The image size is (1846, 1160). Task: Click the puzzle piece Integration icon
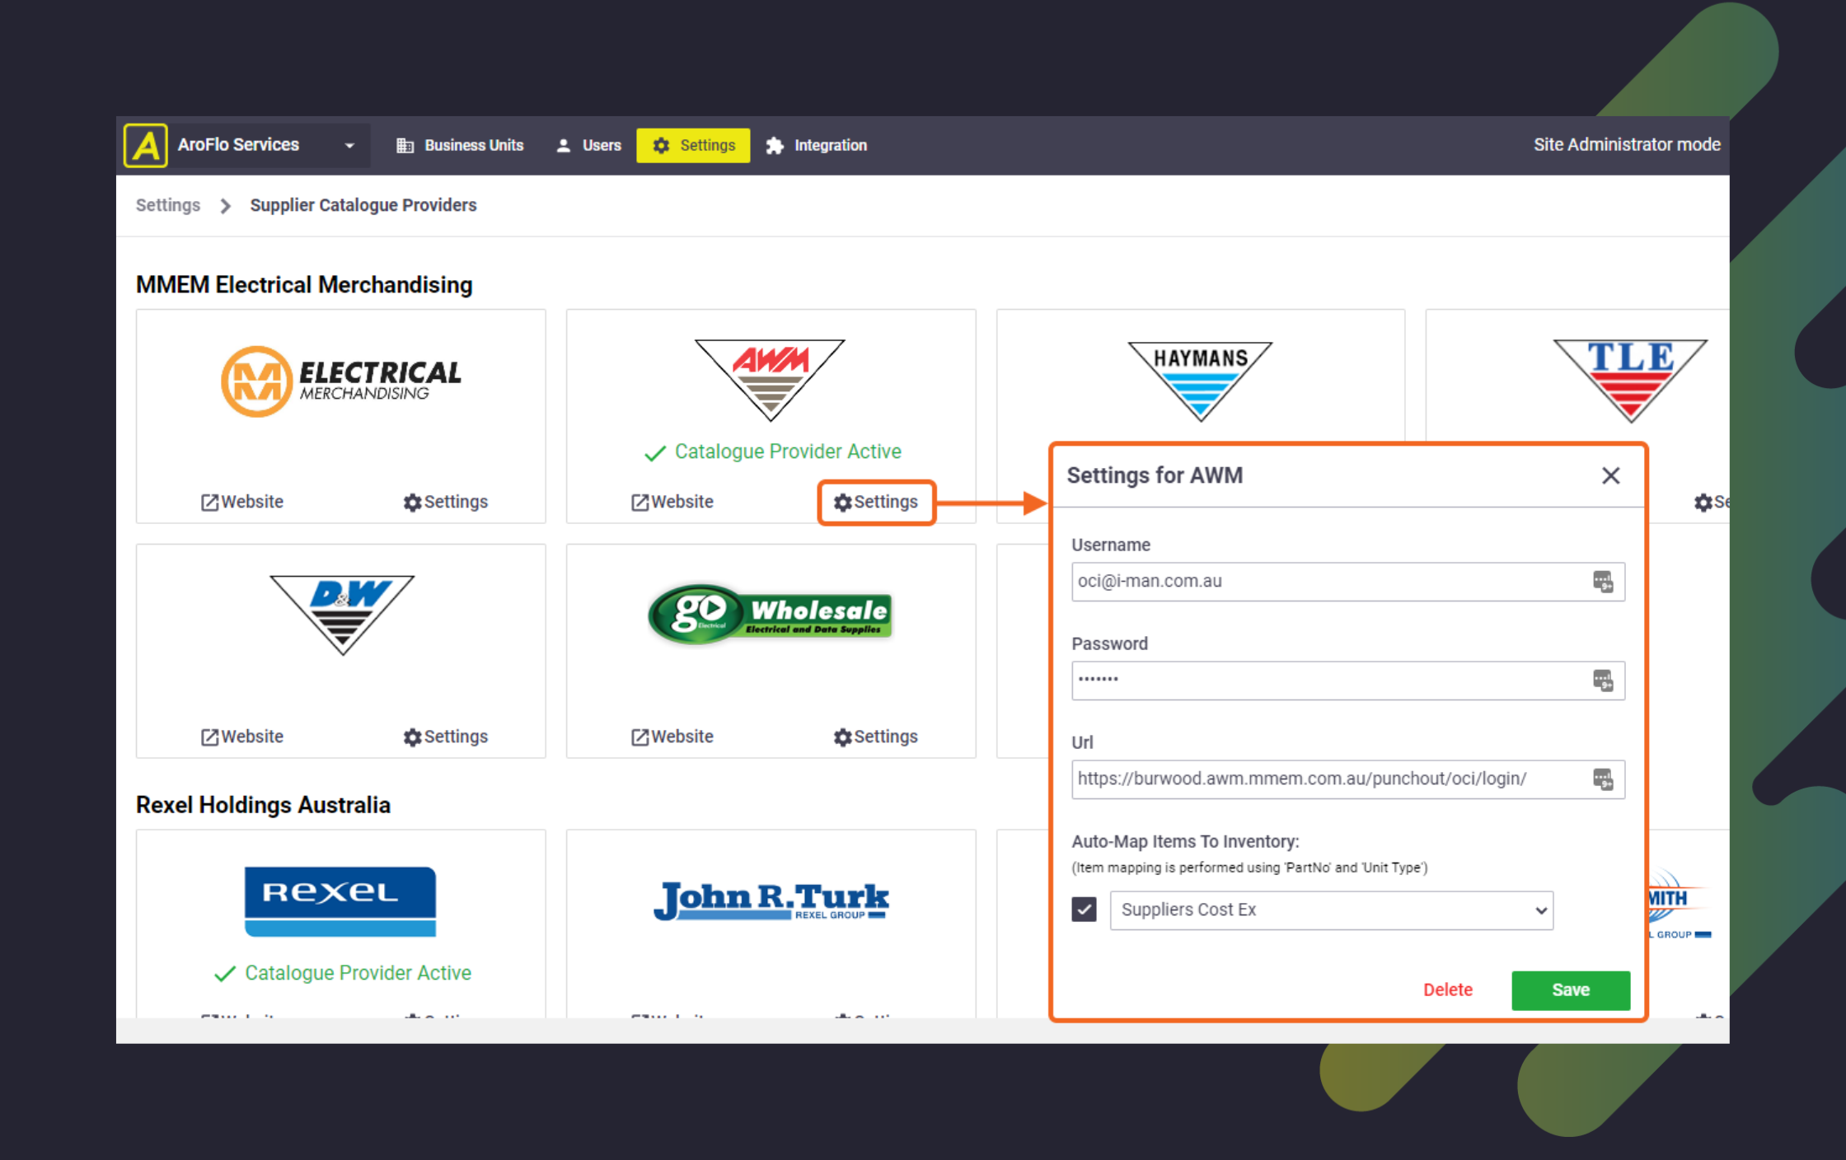tap(775, 146)
